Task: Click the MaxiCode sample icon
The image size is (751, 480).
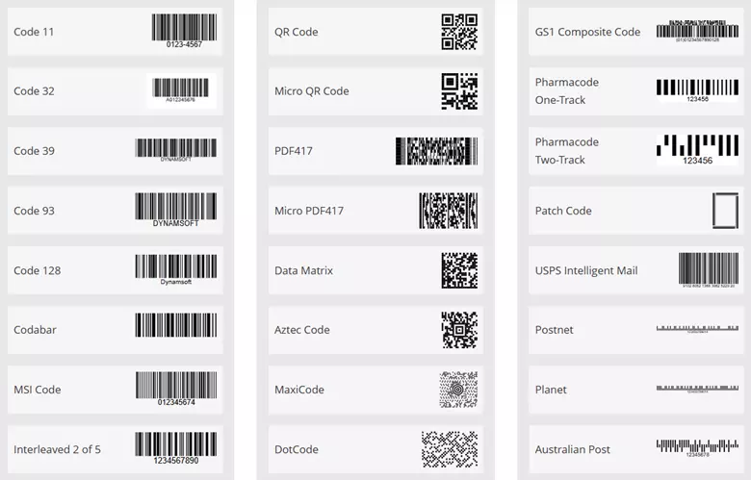Action: point(458,390)
